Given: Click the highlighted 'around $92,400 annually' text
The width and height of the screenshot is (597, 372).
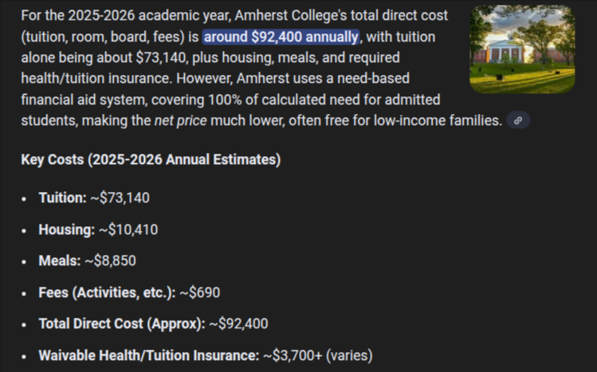Looking at the screenshot, I should click(x=281, y=37).
